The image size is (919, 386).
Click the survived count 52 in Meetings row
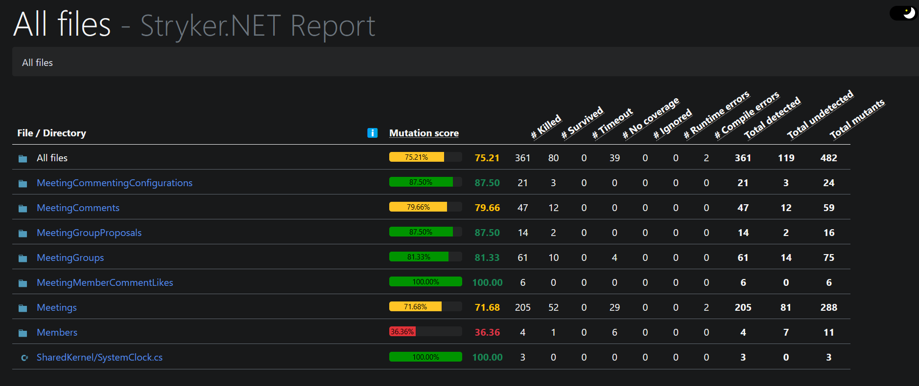click(553, 307)
